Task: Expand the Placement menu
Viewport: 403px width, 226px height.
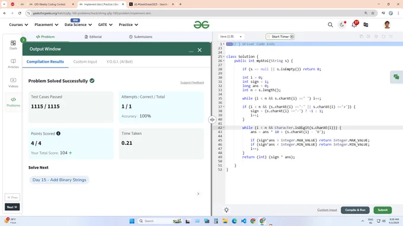Action: pos(46,25)
